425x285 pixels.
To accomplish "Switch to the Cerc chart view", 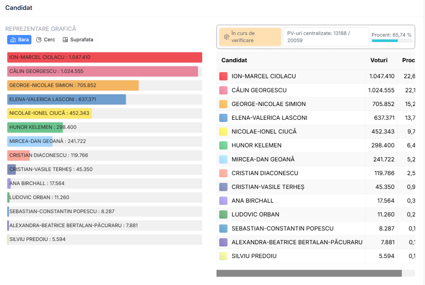I will (x=46, y=40).
